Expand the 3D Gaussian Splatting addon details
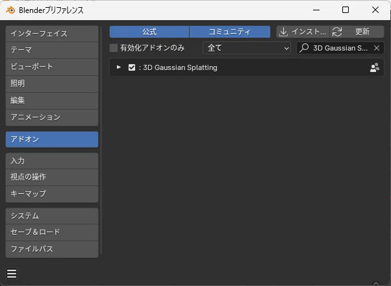391x286 pixels. (x=119, y=67)
